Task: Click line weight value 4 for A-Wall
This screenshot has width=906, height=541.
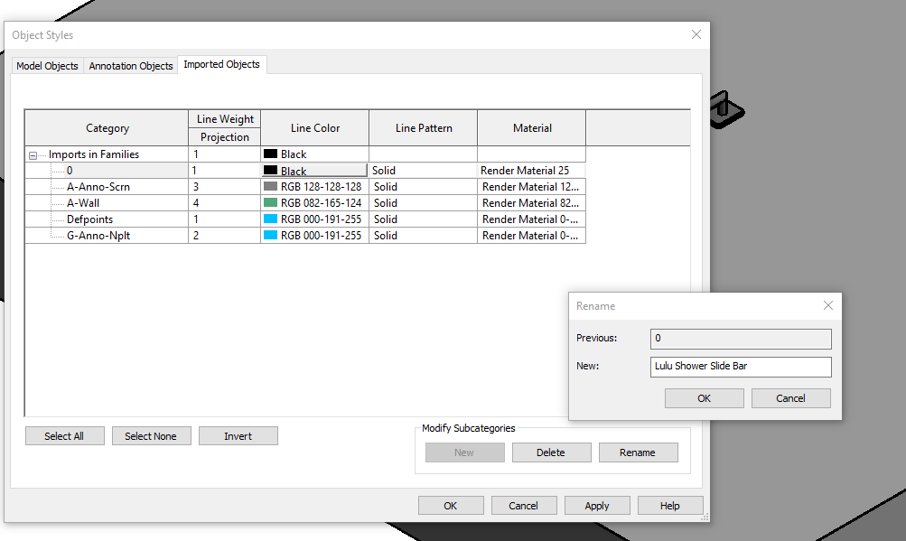Action: click(224, 203)
